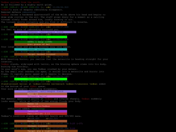
Task: Click "Tedban's aura of weapons rebounding disappears." line
Action: (x=32, y=10)
